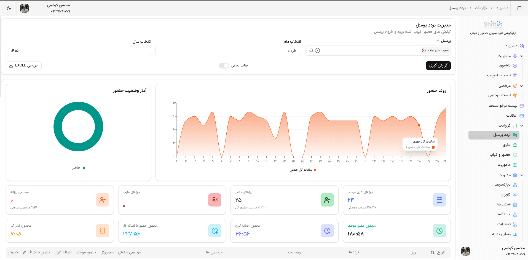Toggle the حالت دستی switch
Image resolution: width=528 pixels, height=260 pixels.
[224, 66]
